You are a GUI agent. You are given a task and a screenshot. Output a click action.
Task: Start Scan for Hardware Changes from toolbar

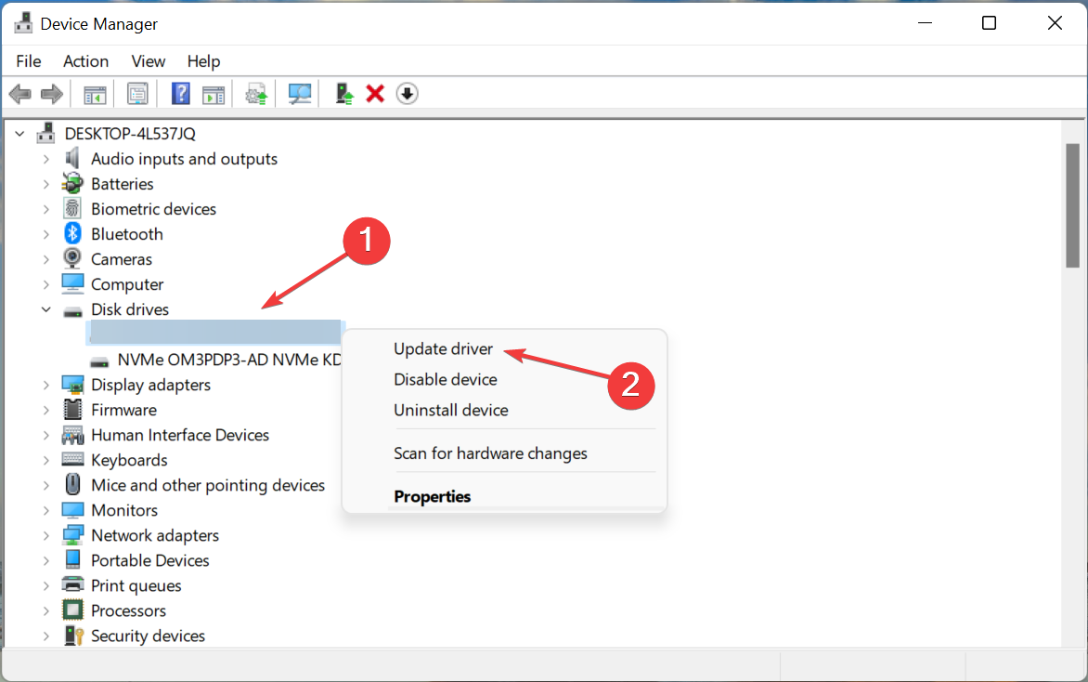click(x=299, y=93)
